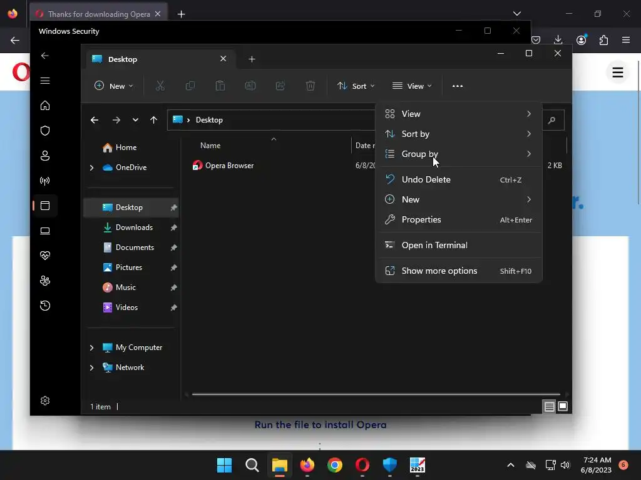Select Open in Terminal menu entry

[459, 245]
